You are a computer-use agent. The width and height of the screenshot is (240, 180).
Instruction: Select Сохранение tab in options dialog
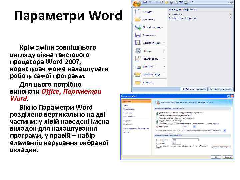128,113
